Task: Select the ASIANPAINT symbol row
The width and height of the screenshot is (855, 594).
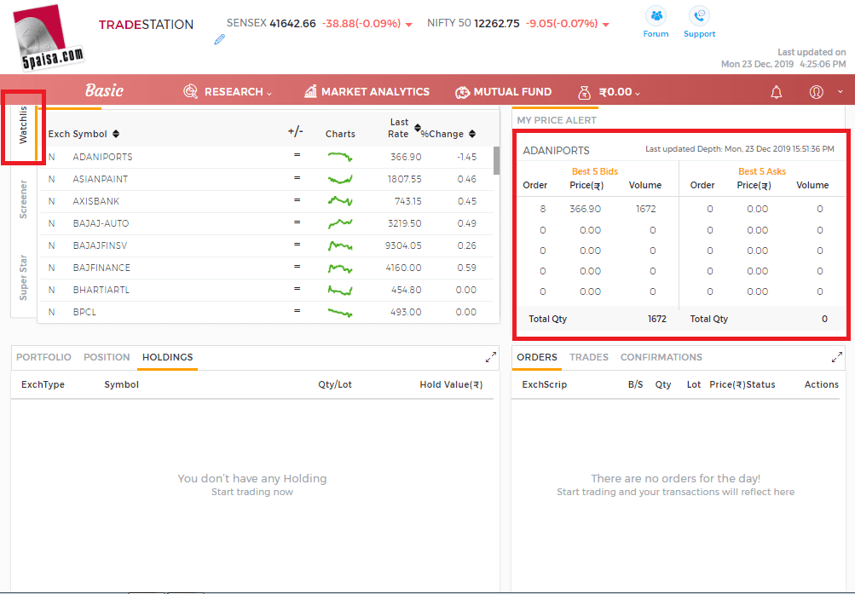Action: (x=266, y=179)
